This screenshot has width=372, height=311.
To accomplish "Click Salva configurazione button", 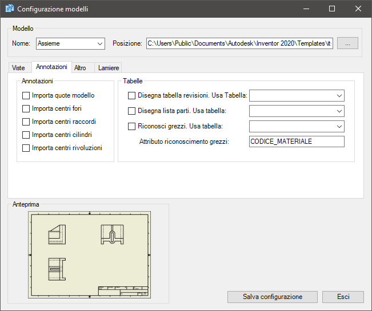I will point(273,297).
